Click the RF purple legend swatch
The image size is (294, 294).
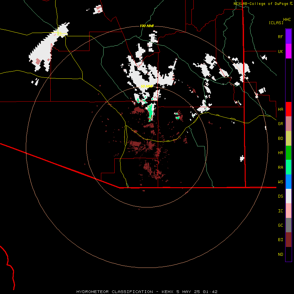[x=288, y=37]
